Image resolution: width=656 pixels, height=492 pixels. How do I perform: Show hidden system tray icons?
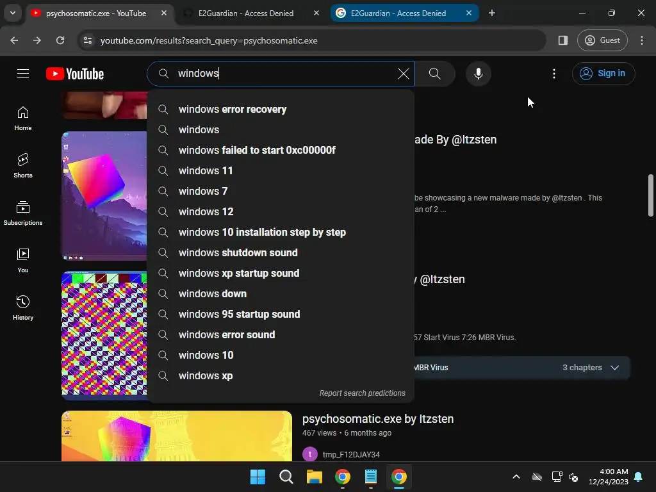(516, 477)
